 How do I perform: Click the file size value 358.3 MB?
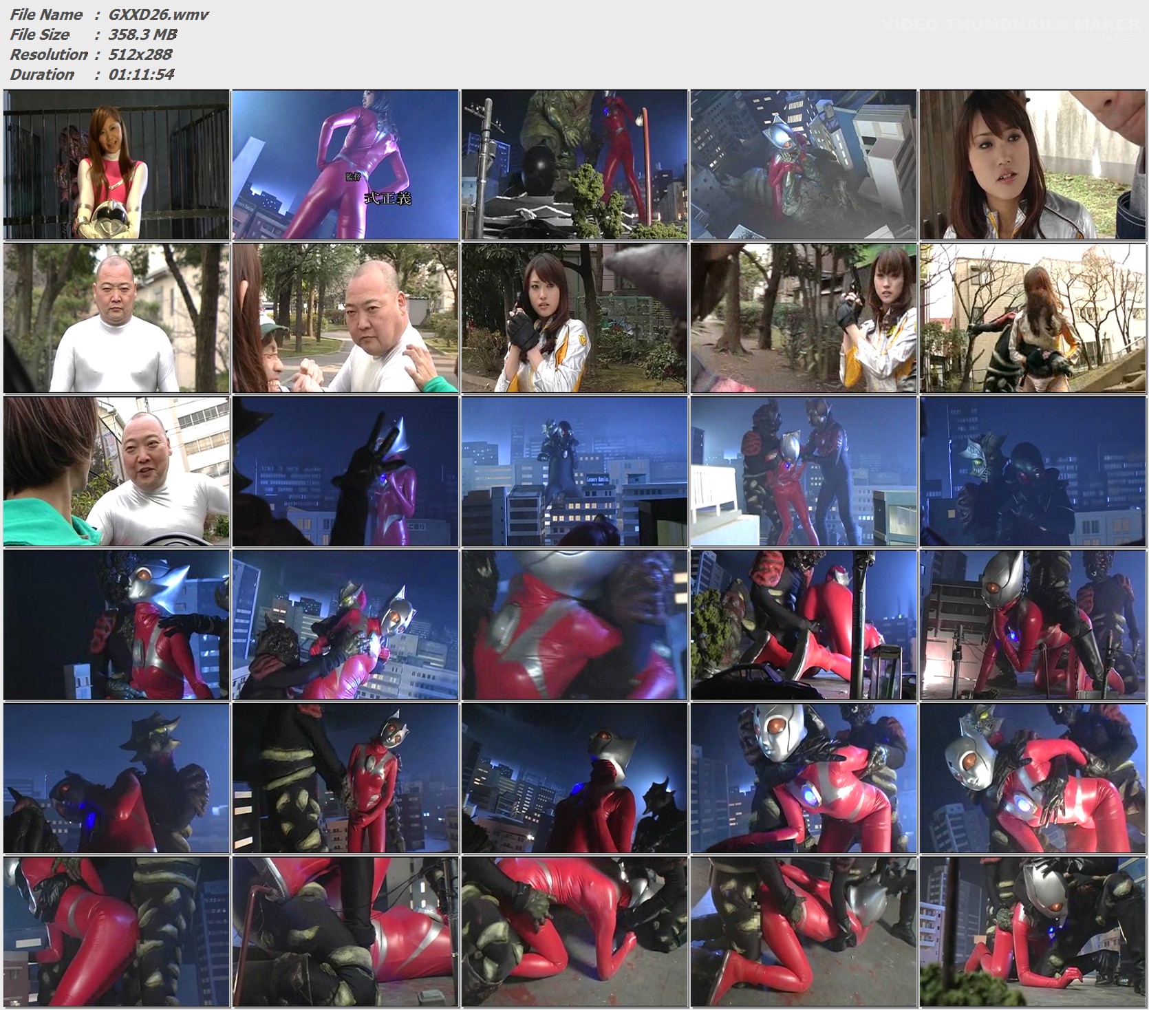pos(142,34)
